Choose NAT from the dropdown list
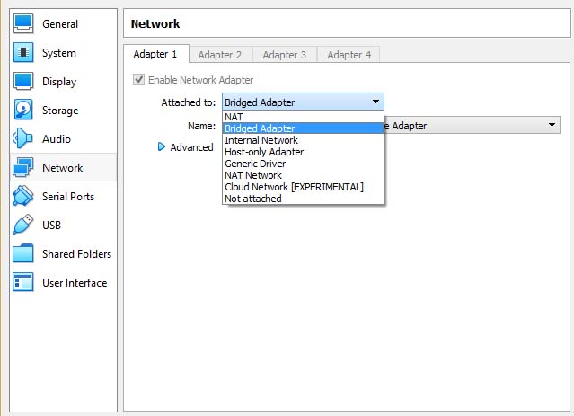Image resolution: width=574 pixels, height=416 pixels. point(234,117)
